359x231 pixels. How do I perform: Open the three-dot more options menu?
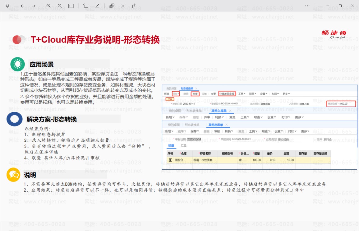tap(307, 6)
